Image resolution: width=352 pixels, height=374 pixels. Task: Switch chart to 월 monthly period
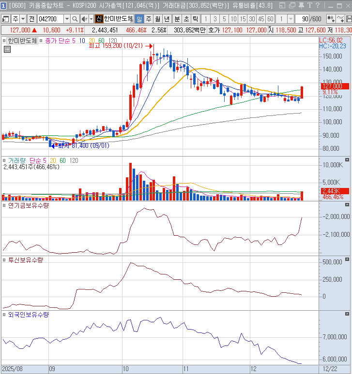157,19
